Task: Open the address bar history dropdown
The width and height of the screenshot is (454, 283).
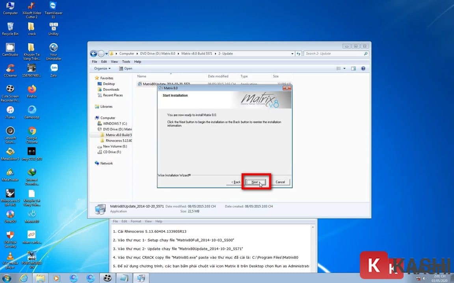Action: [292, 54]
